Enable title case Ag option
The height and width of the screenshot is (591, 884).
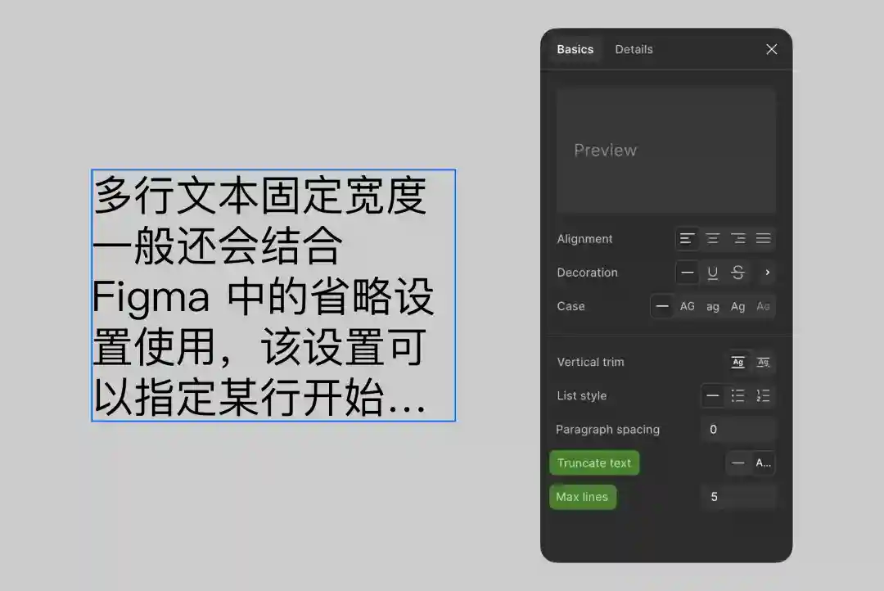click(737, 306)
